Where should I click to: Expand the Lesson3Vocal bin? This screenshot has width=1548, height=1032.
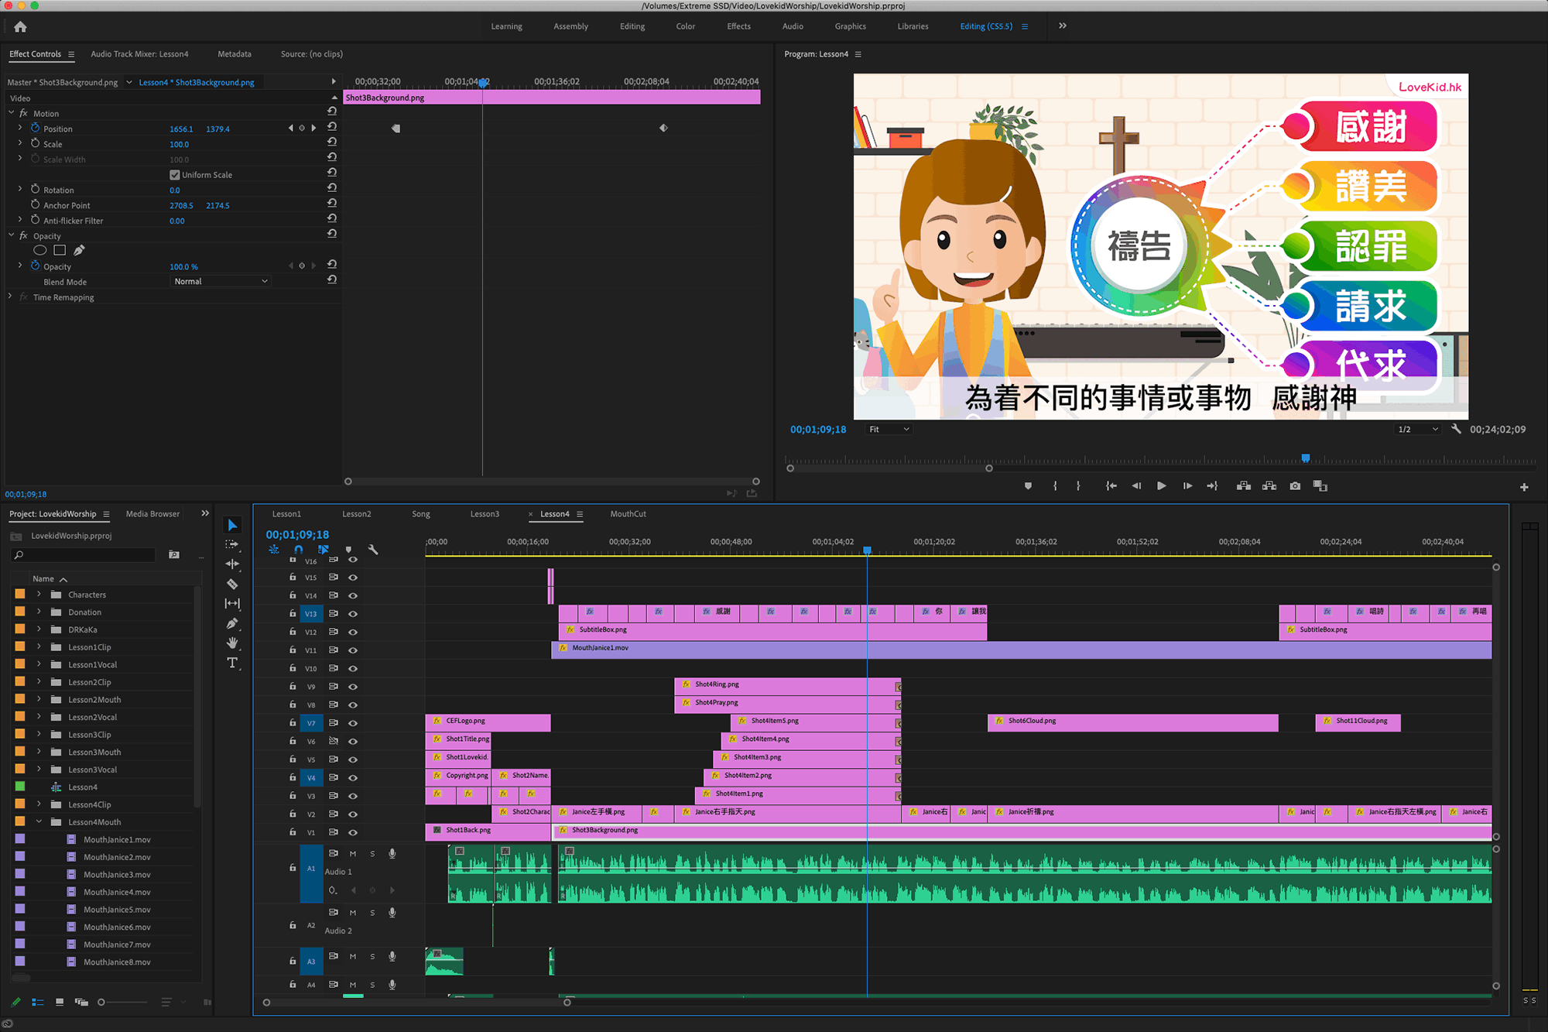click(x=39, y=770)
